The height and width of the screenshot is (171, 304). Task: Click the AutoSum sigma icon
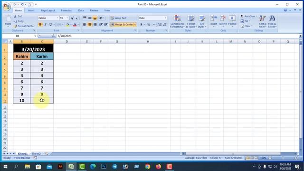click(x=242, y=16)
